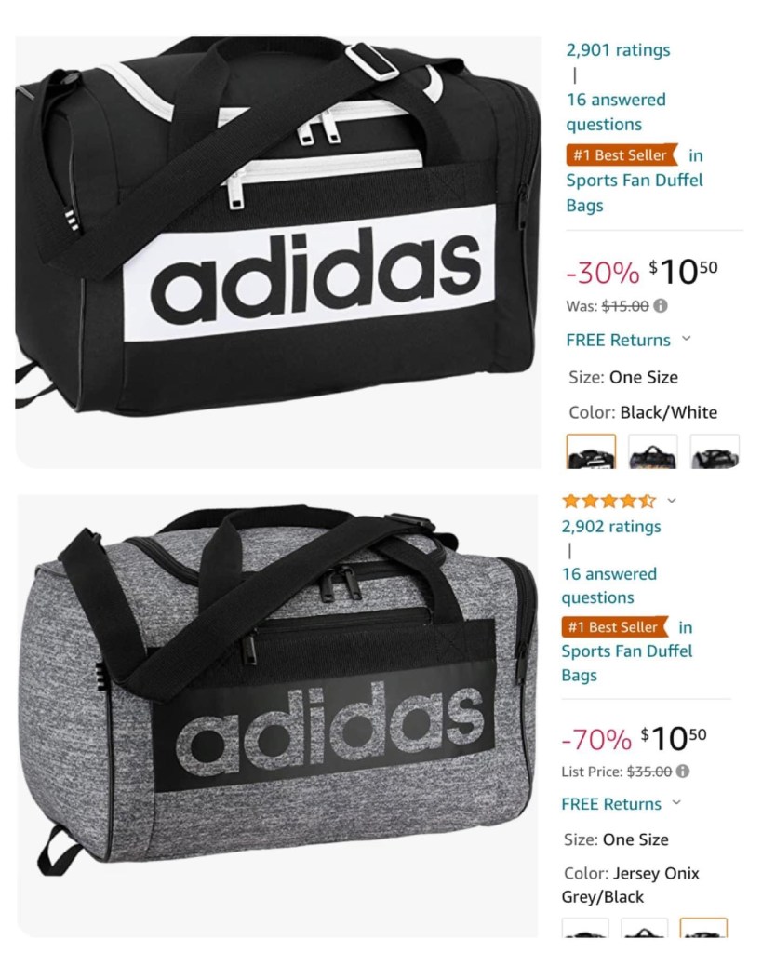Click the lower #1 Best Seller badge
This screenshot has width=762, height=953.
pos(614,626)
